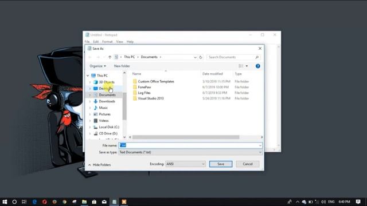Refresh the Documents folder listing
Viewport: 367px width, 206px height.
(201, 57)
